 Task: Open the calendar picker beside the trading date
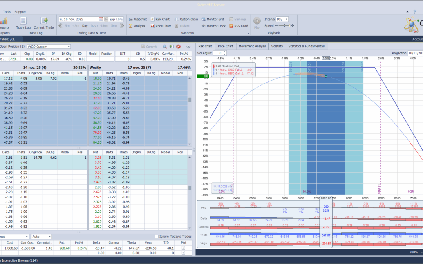click(x=101, y=19)
